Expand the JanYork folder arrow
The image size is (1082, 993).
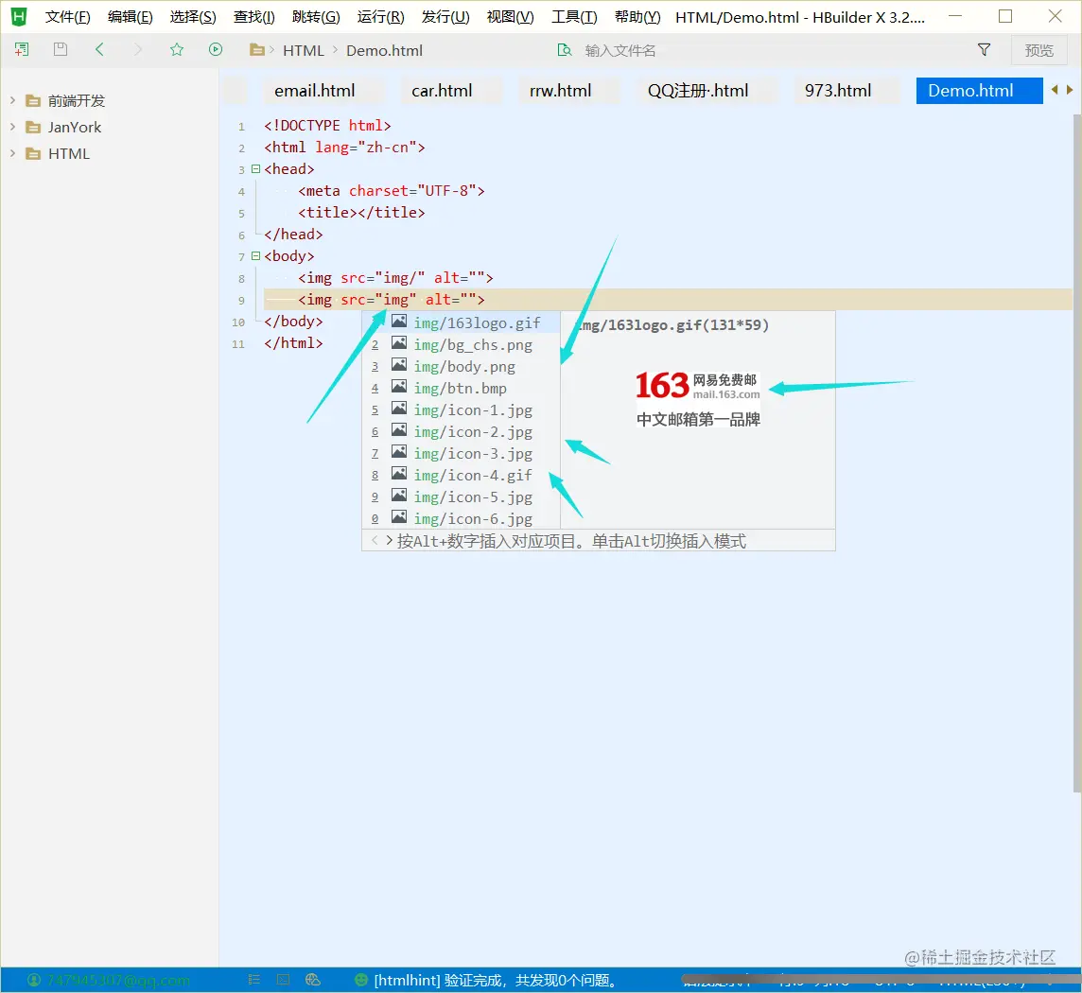coord(12,127)
